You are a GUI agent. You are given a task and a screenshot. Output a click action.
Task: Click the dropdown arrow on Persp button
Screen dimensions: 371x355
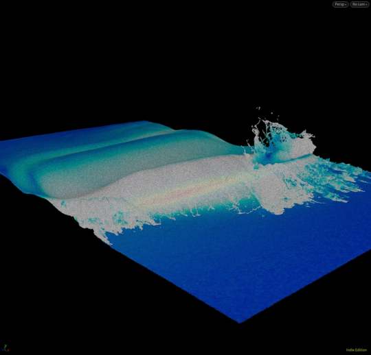[346, 5]
